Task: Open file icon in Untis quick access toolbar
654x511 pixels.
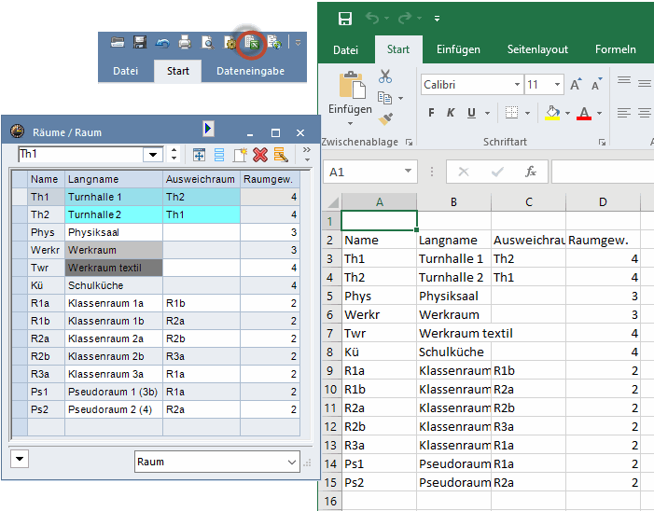Action: pyautogui.click(x=118, y=42)
